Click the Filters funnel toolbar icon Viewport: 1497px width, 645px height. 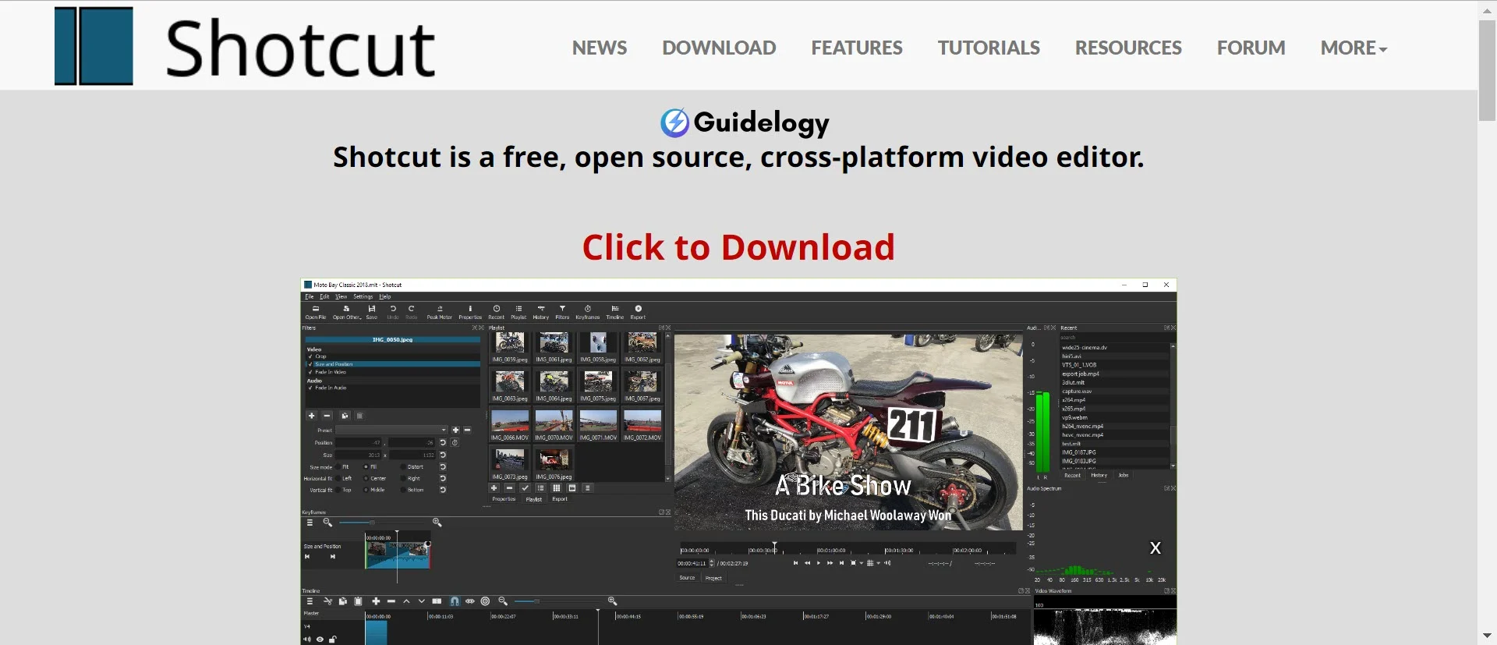point(562,312)
